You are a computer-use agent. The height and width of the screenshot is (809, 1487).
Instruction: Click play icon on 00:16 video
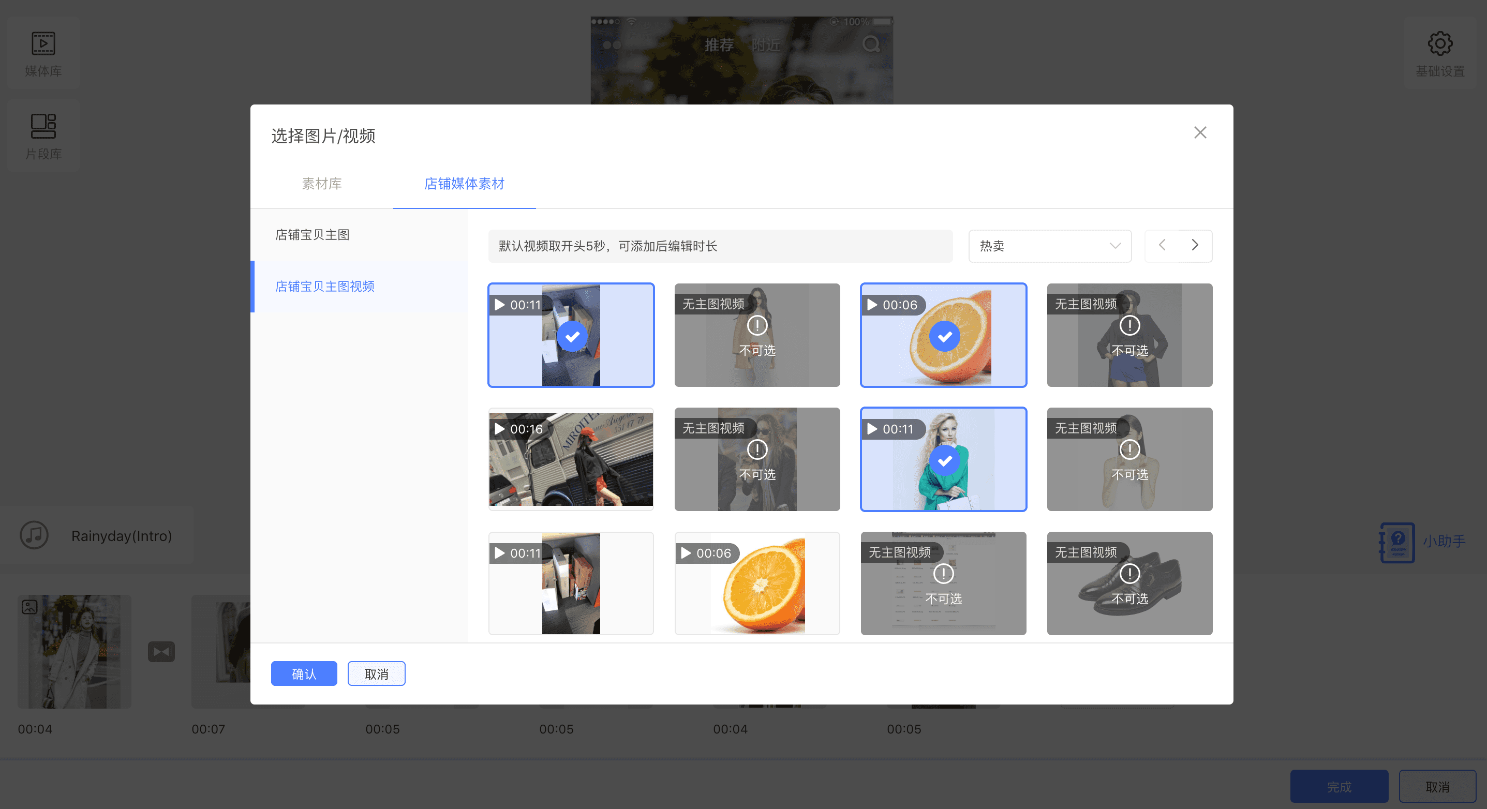point(500,429)
